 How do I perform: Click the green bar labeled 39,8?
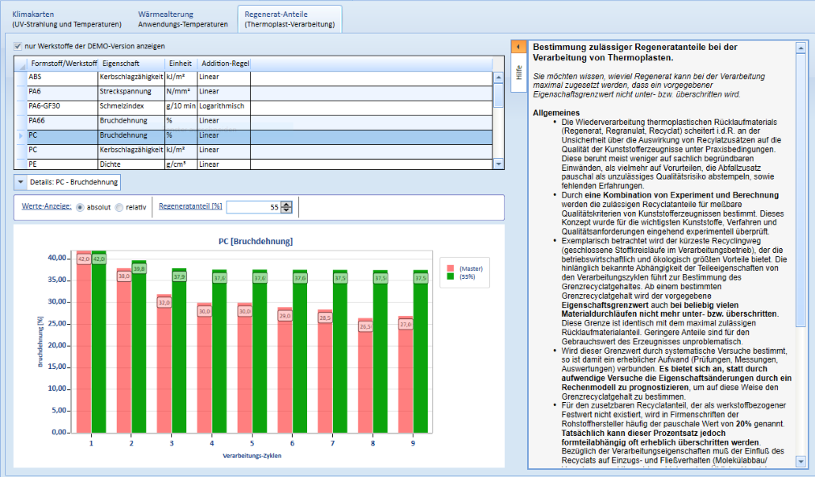coord(139,346)
